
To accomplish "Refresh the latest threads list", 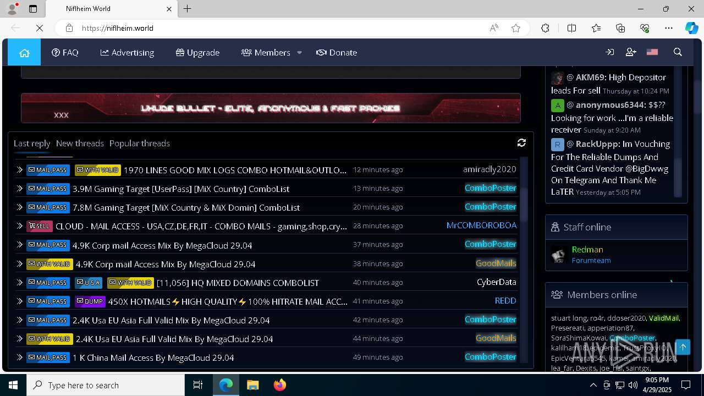I will pyautogui.click(x=521, y=143).
